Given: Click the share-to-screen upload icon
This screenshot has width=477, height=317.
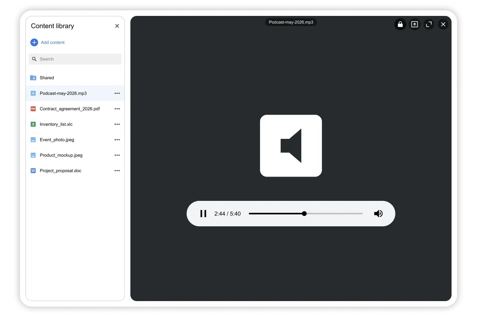Looking at the screenshot, I should point(415,24).
